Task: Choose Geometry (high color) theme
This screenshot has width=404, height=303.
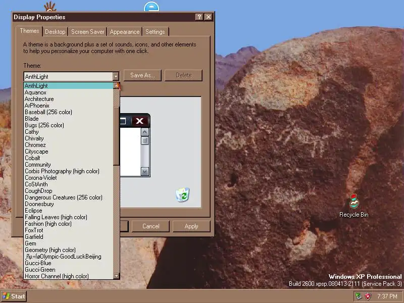Action: (69, 250)
